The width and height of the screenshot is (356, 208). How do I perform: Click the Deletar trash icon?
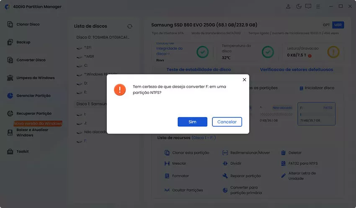pos(284,153)
